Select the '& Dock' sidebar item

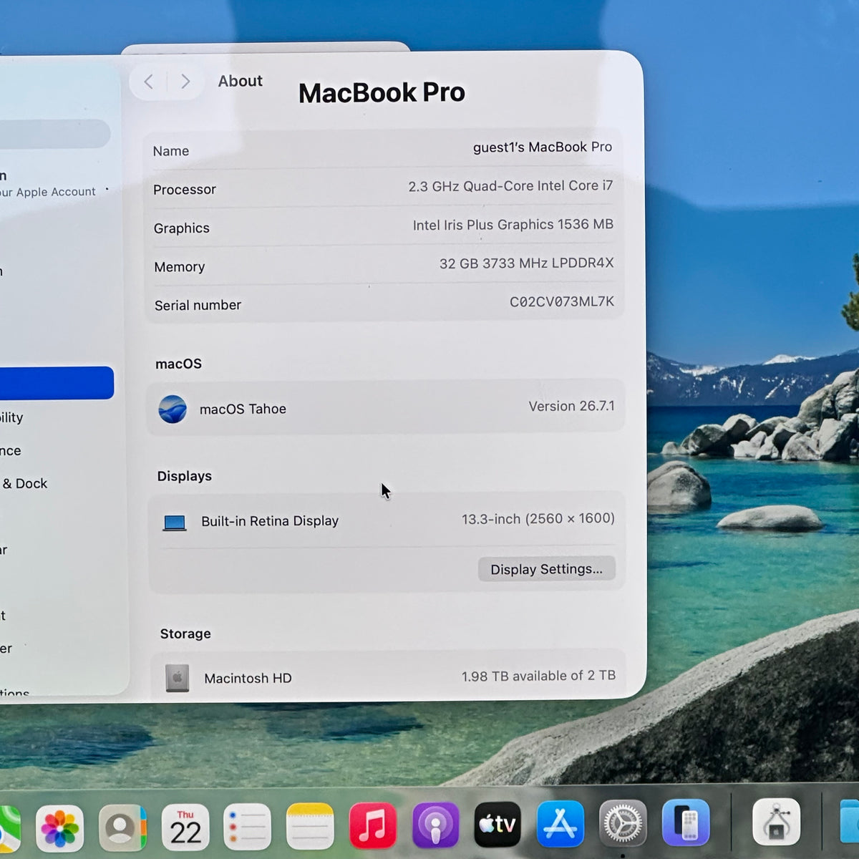click(24, 484)
